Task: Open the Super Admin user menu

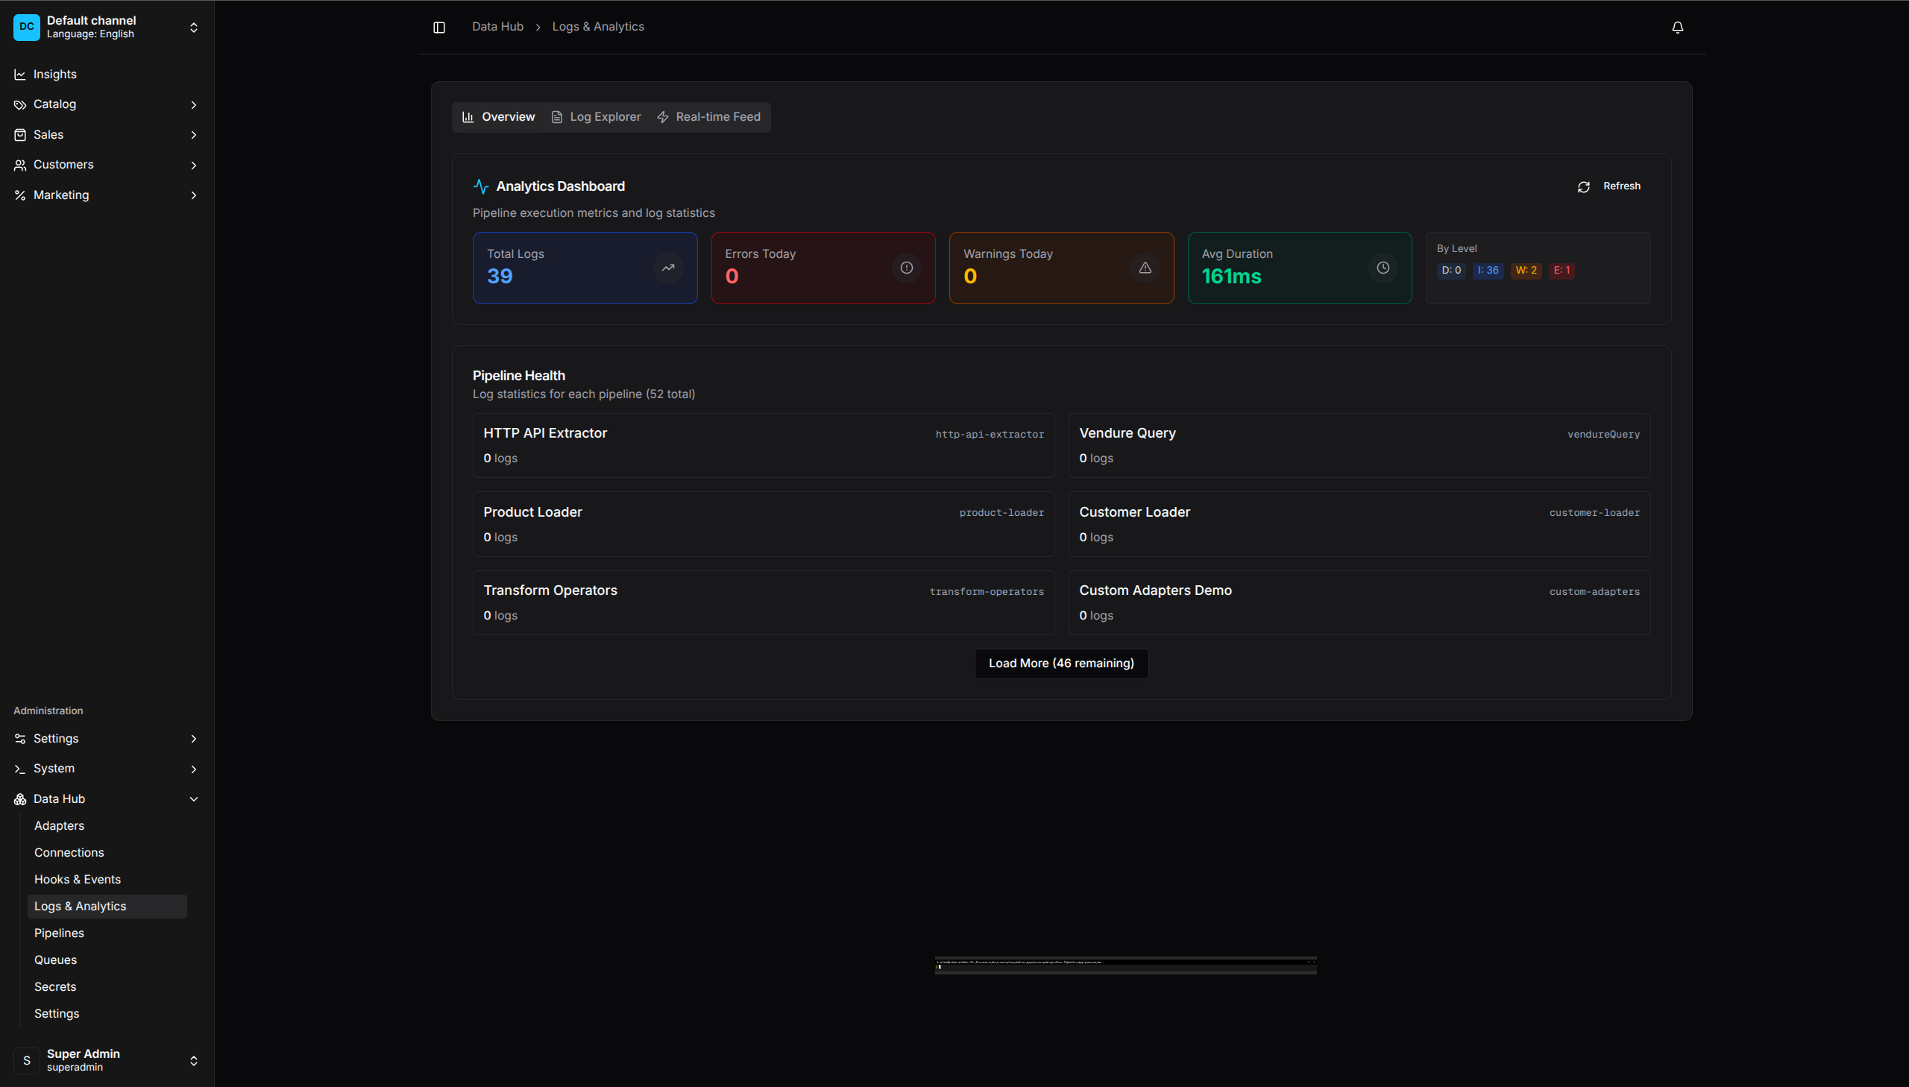Action: [x=193, y=1060]
